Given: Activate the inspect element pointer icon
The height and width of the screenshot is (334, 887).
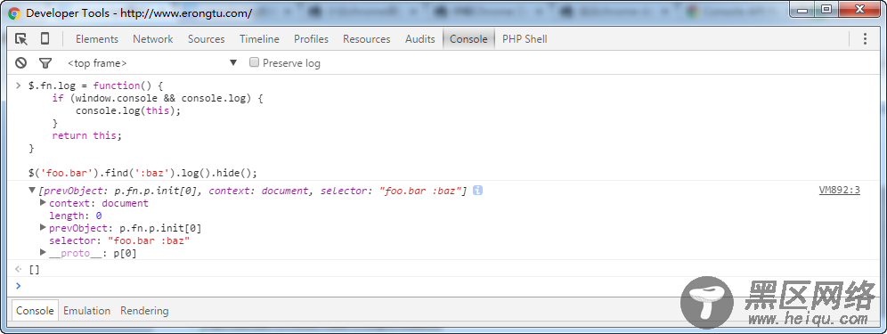Looking at the screenshot, I should pos(21,38).
